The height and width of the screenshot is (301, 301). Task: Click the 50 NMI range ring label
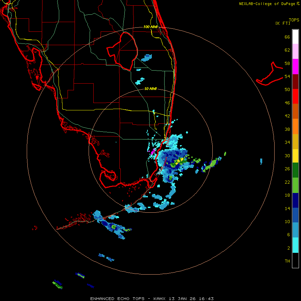point(150,89)
